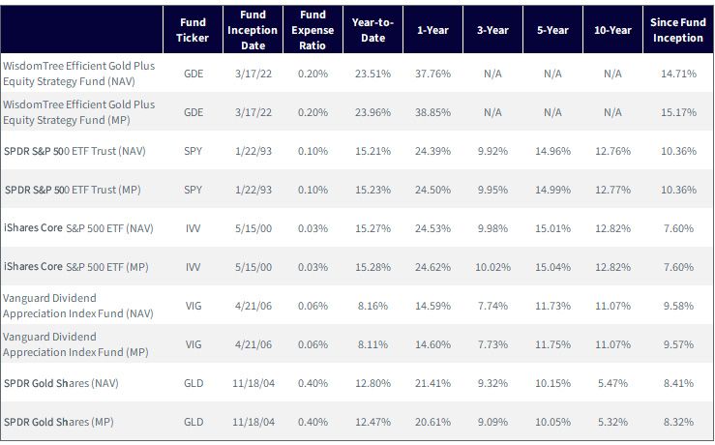Select Vanguard Dividend Appreciation Index Fund (NAV)
The width and height of the screenshot is (715, 445).
pyautogui.click(x=78, y=306)
